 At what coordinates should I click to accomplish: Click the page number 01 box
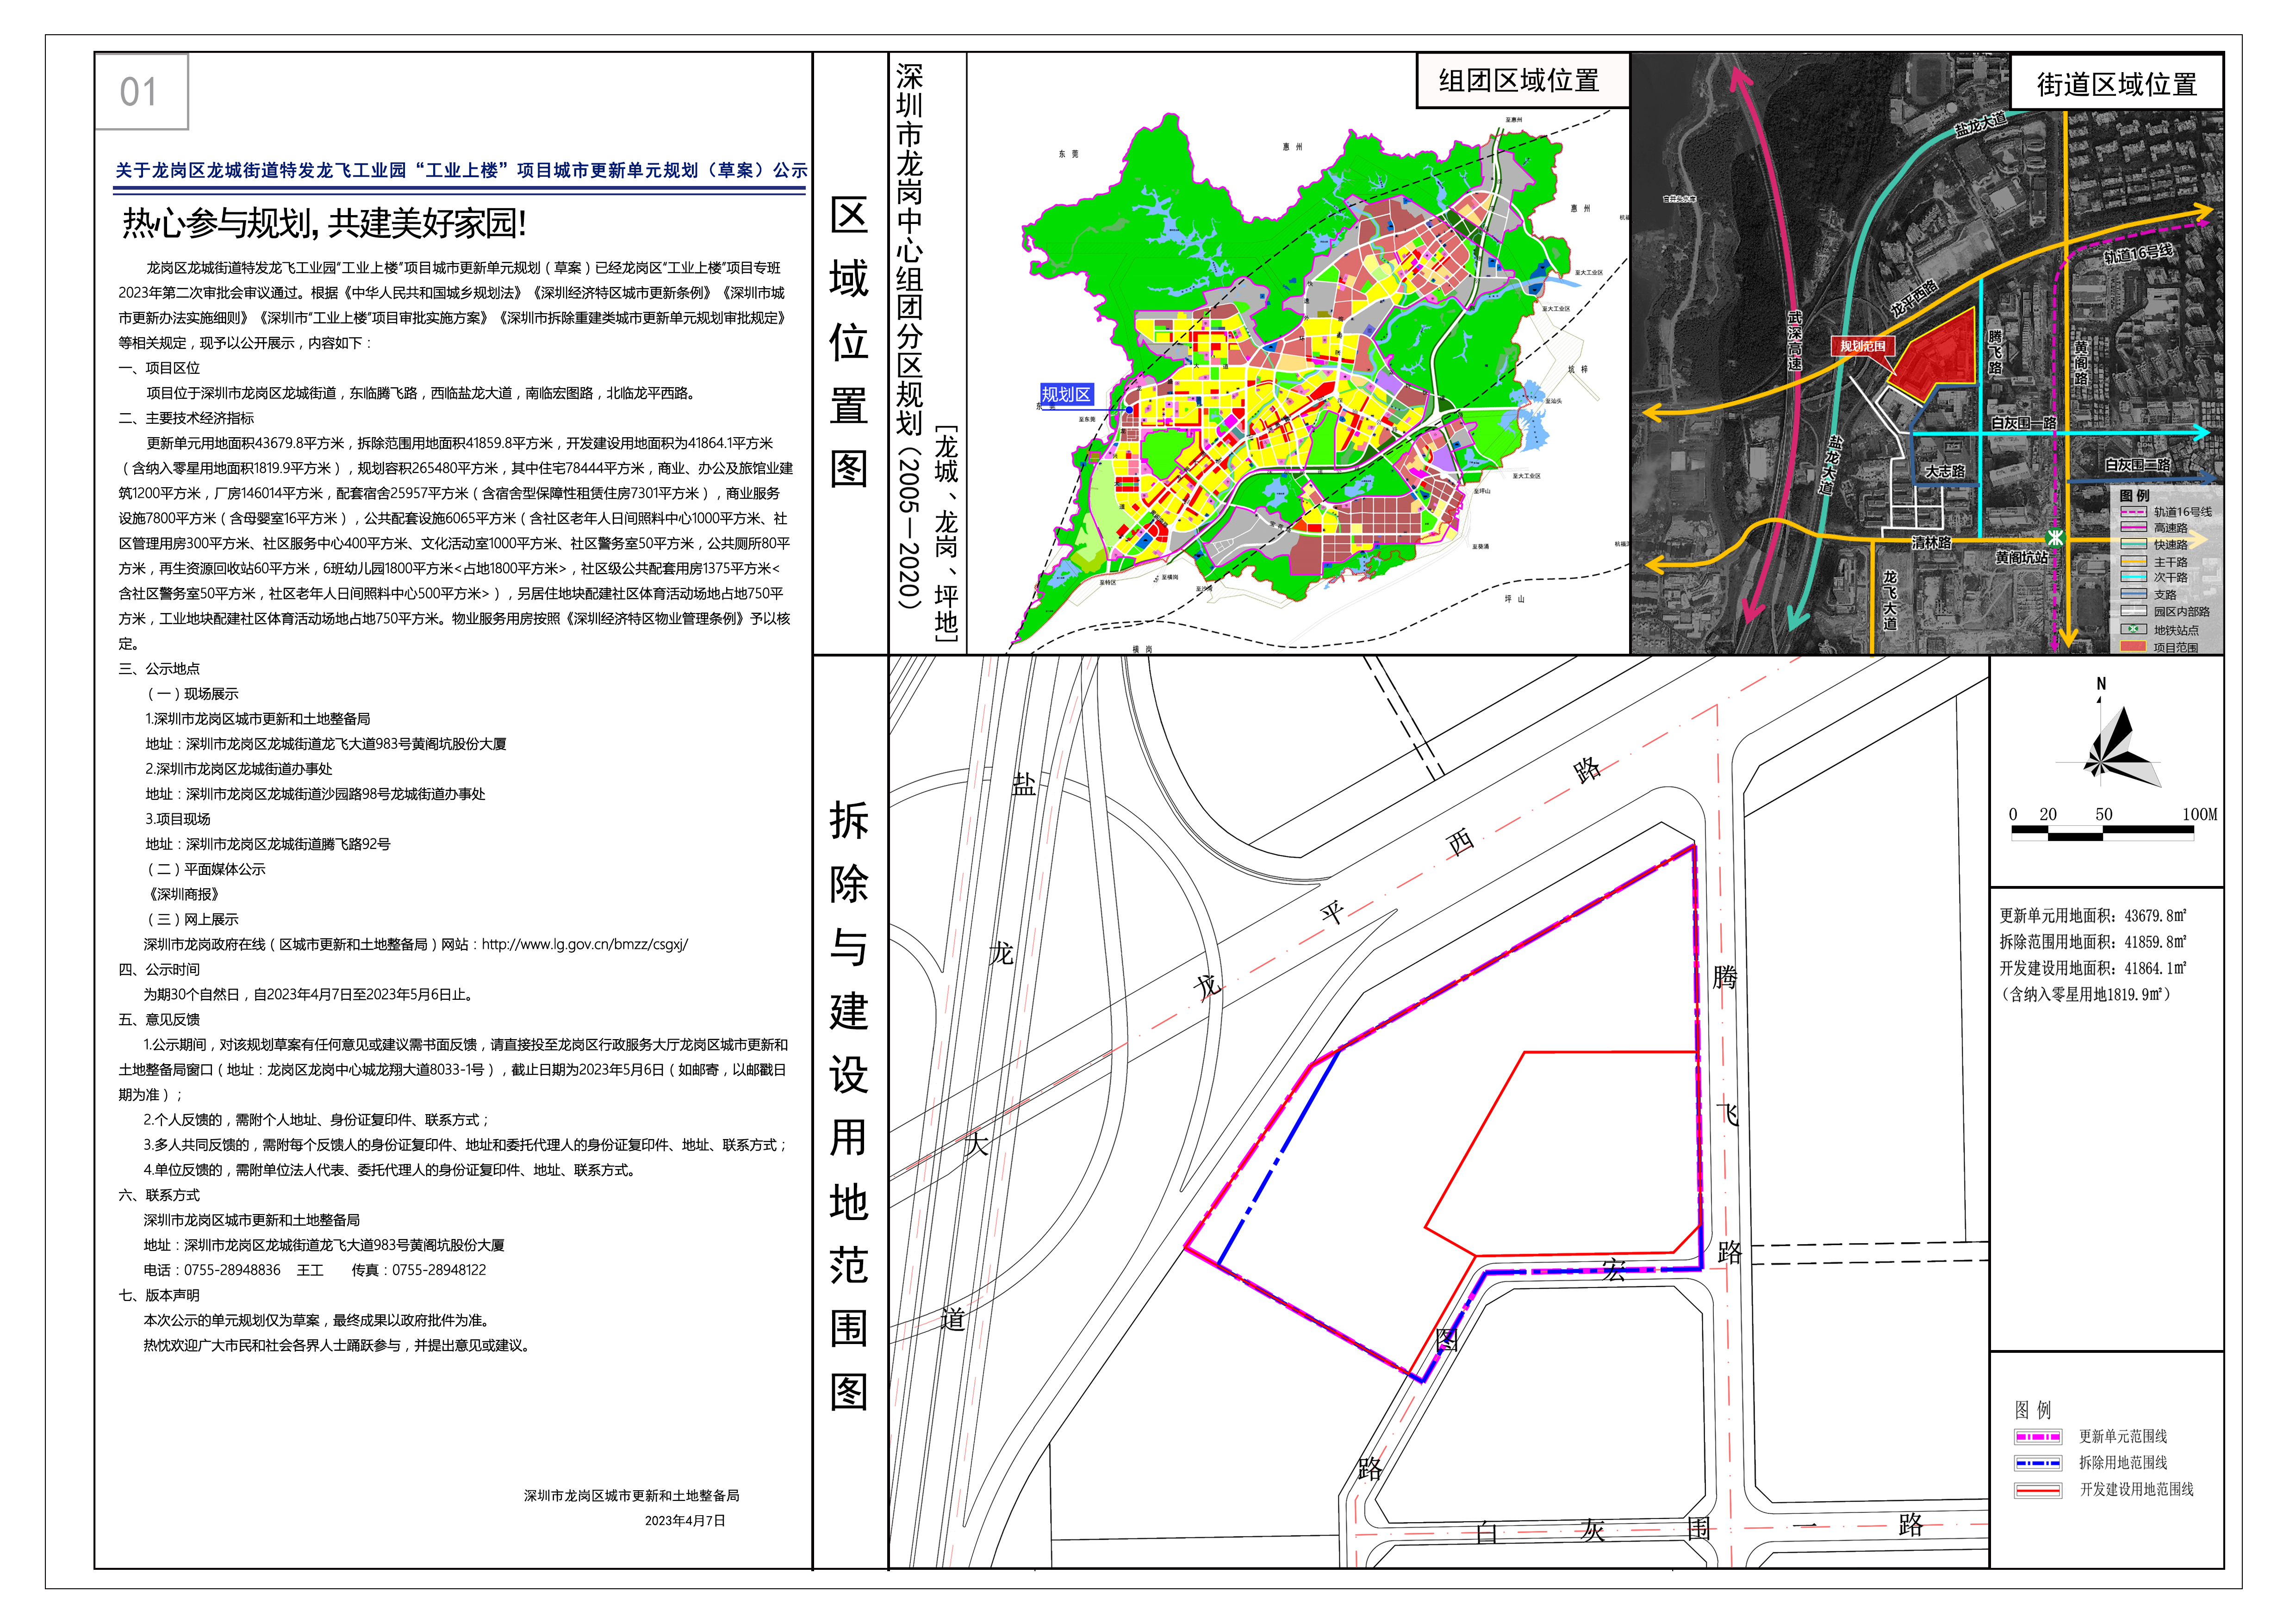[x=141, y=92]
